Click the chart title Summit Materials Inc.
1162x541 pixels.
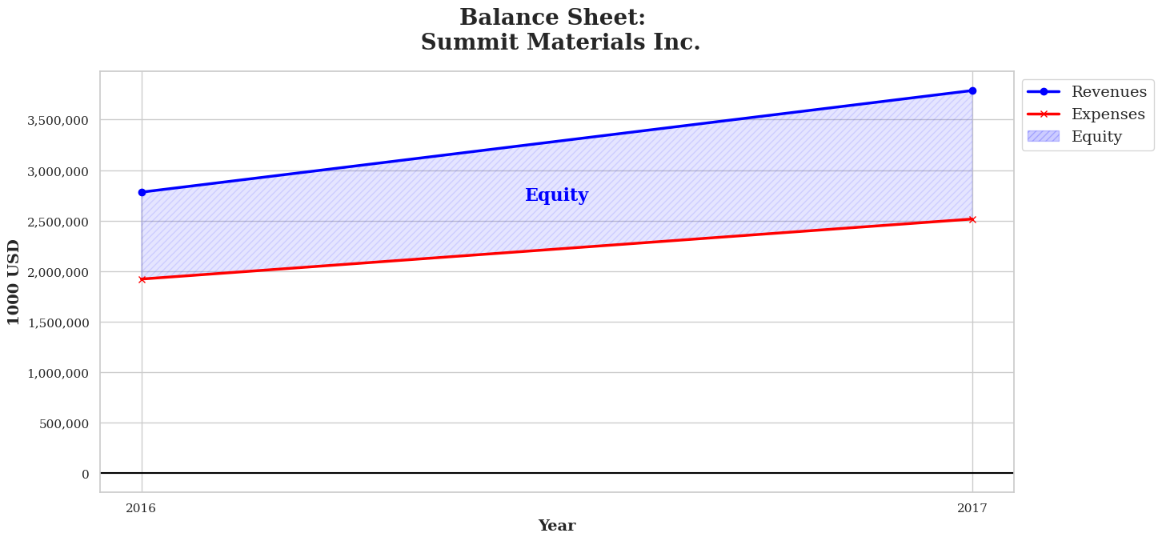(560, 42)
